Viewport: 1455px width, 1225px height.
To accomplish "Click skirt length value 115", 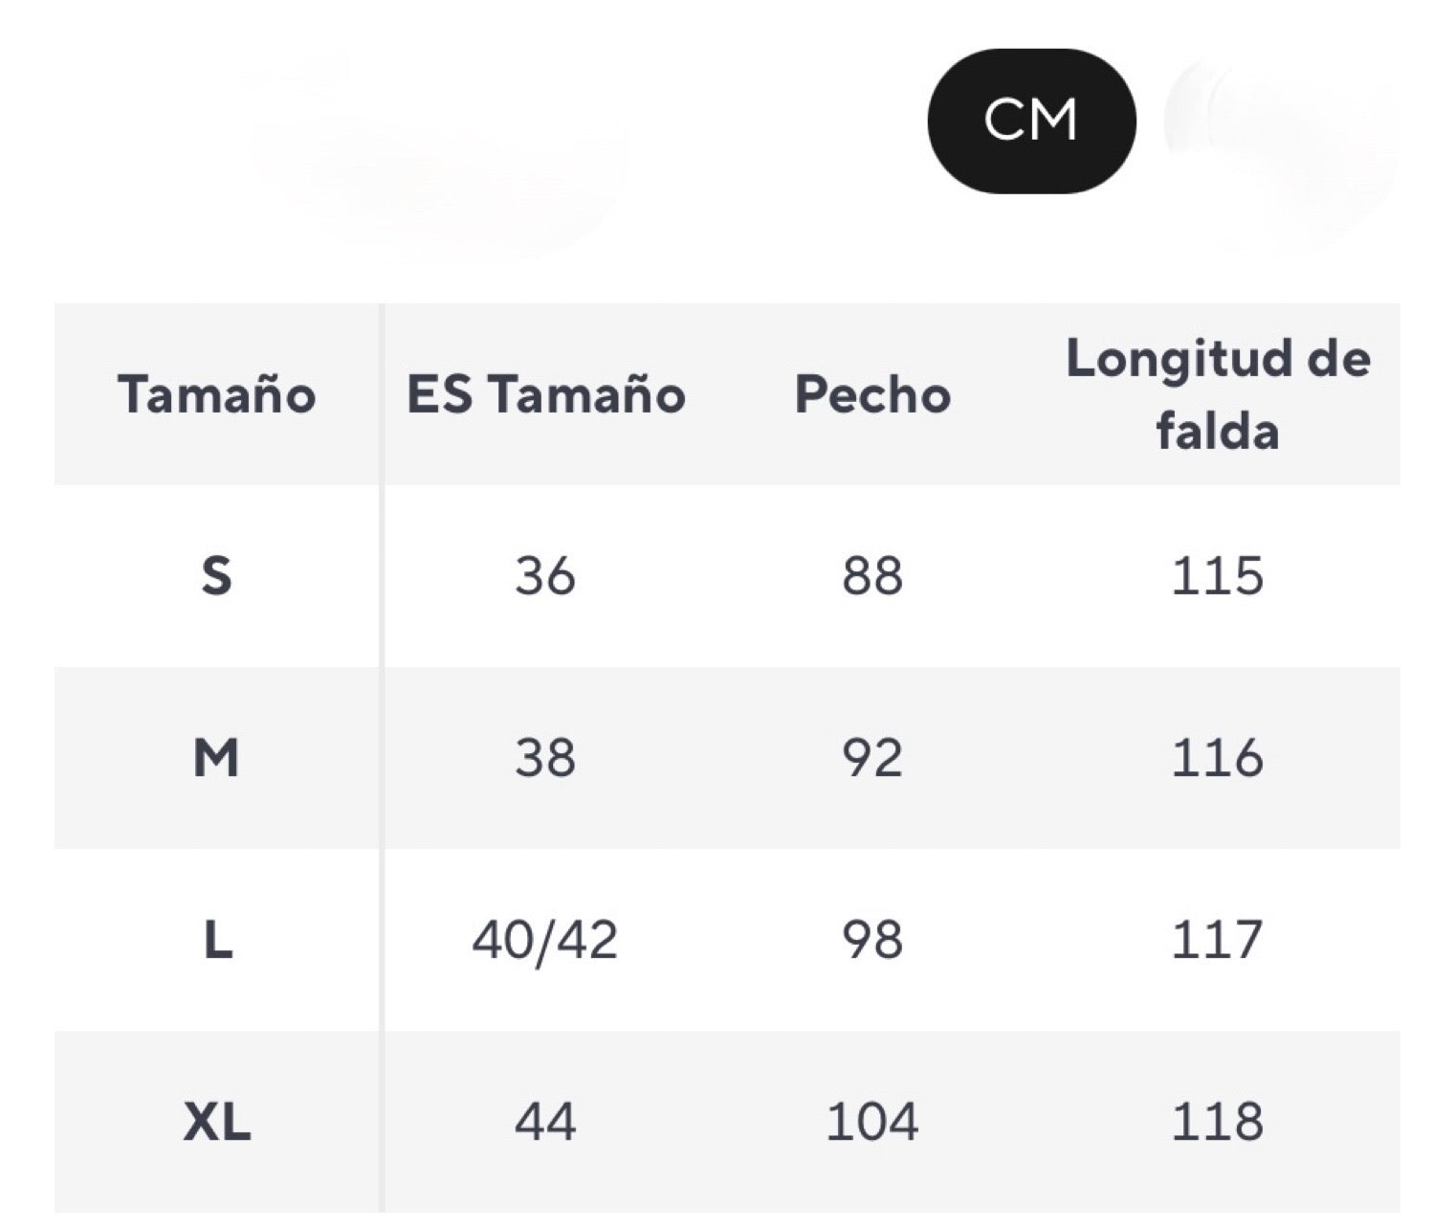I will click(x=1218, y=576).
